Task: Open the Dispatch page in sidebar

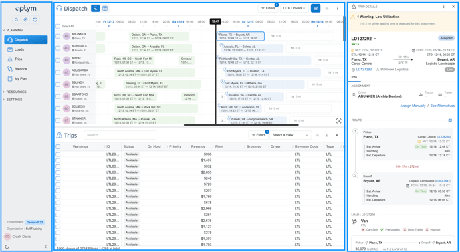Action: 26,40
